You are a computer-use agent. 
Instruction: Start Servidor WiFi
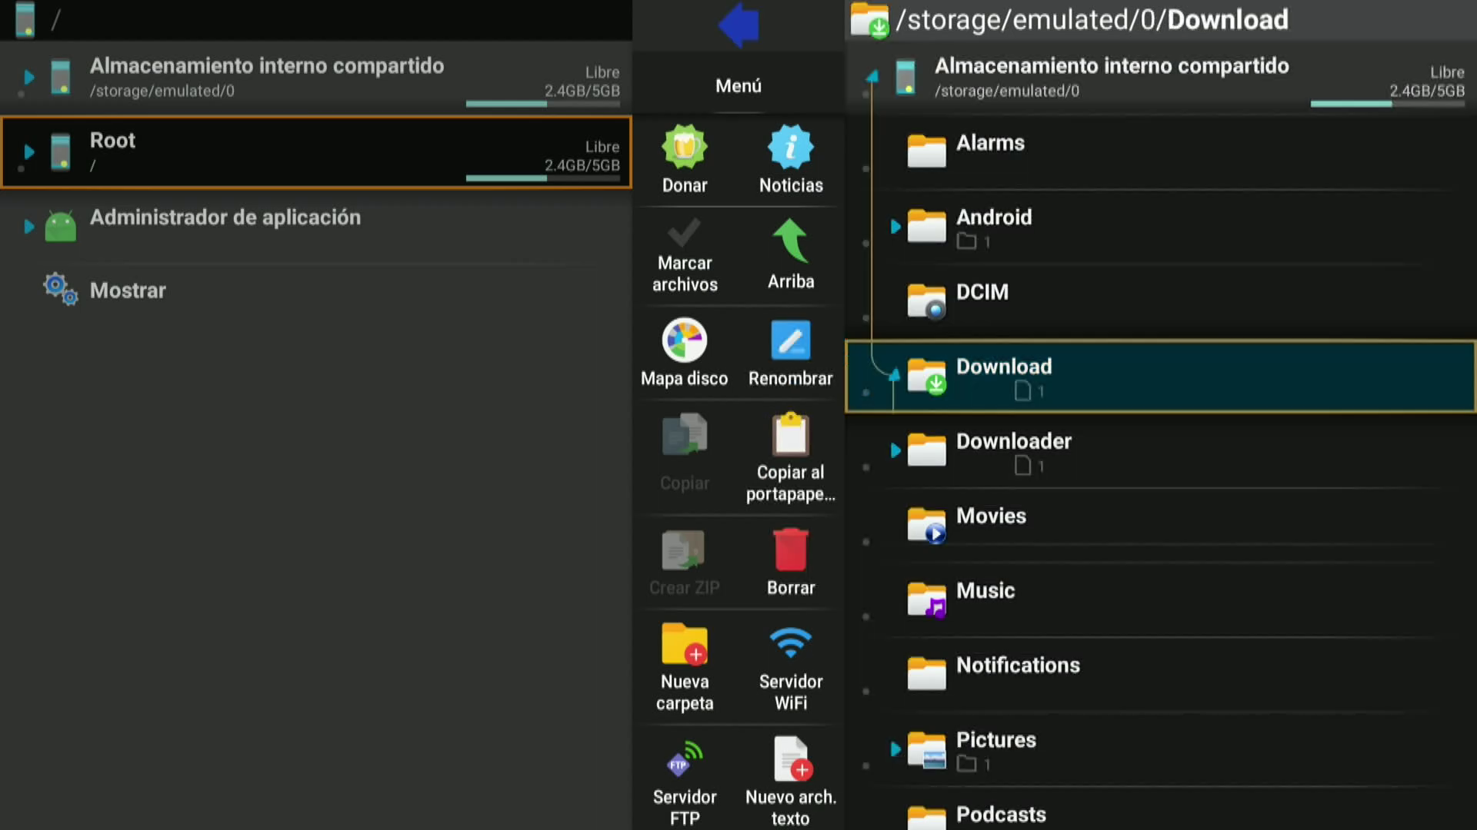click(x=790, y=644)
